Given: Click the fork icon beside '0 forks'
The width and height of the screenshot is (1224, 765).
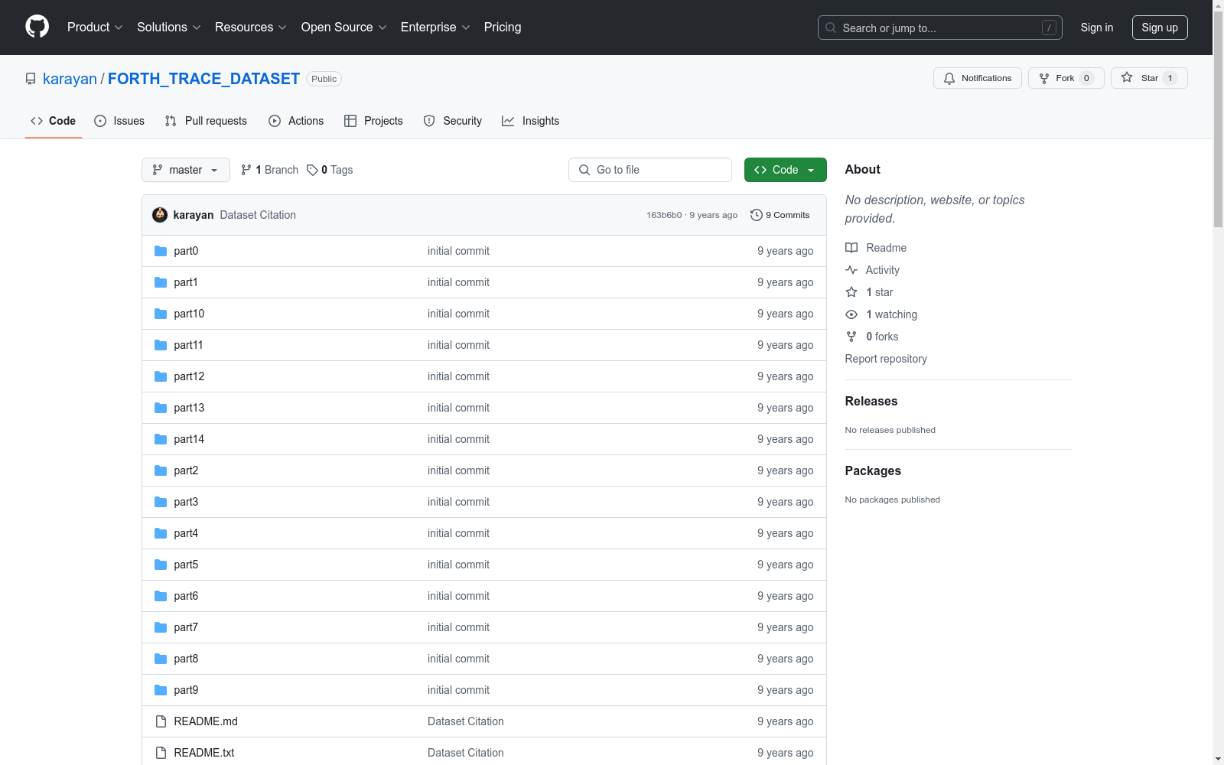Looking at the screenshot, I should 851,337.
